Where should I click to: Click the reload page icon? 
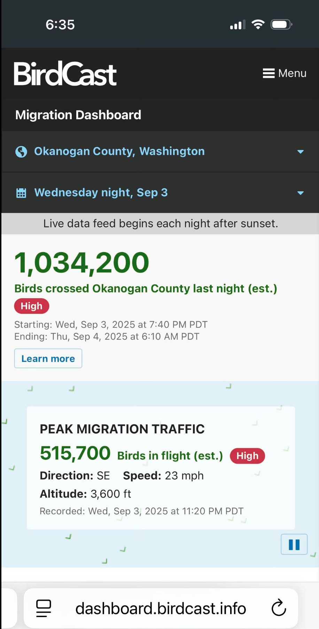[278, 608]
